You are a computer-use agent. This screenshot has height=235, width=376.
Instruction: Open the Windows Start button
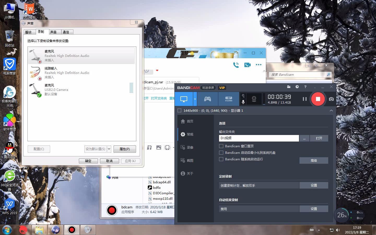click(x=7, y=230)
